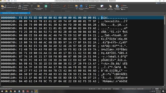Launch the Comparar tool
The width and height of the screenshot is (166, 93).
86,7
